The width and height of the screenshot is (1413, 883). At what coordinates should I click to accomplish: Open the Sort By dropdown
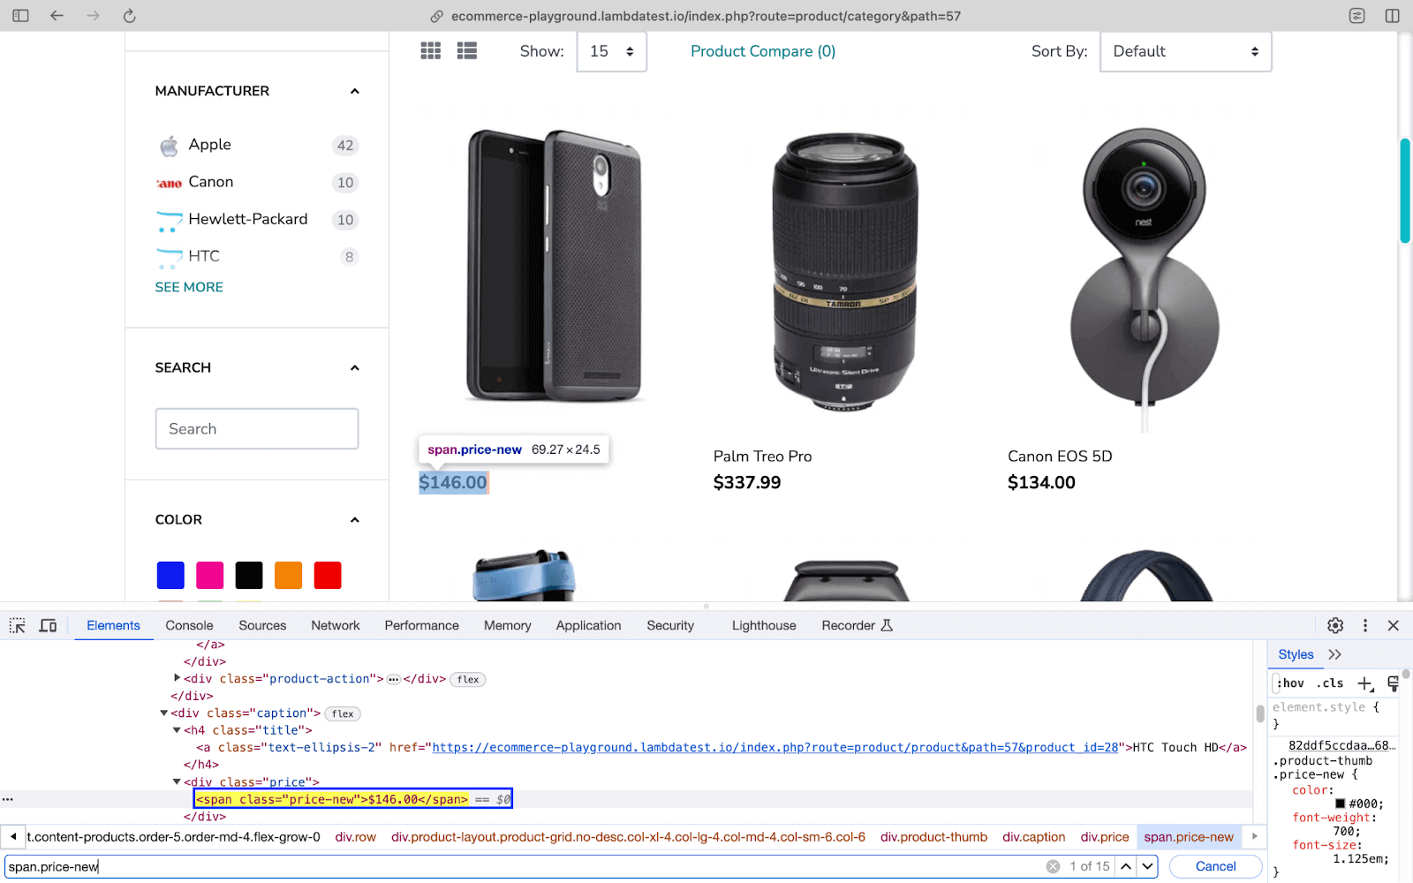coord(1185,51)
